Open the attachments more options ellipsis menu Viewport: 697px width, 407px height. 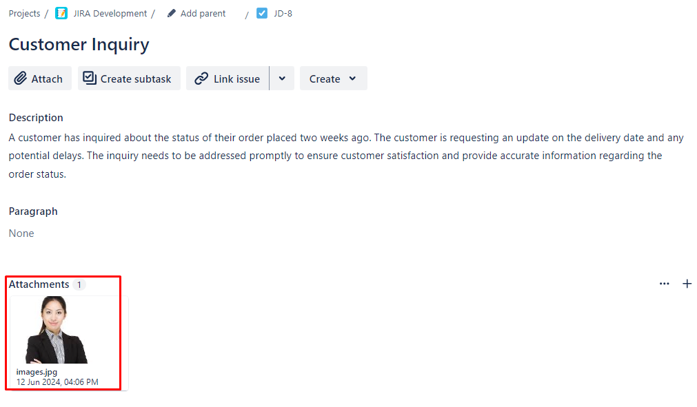[664, 284]
